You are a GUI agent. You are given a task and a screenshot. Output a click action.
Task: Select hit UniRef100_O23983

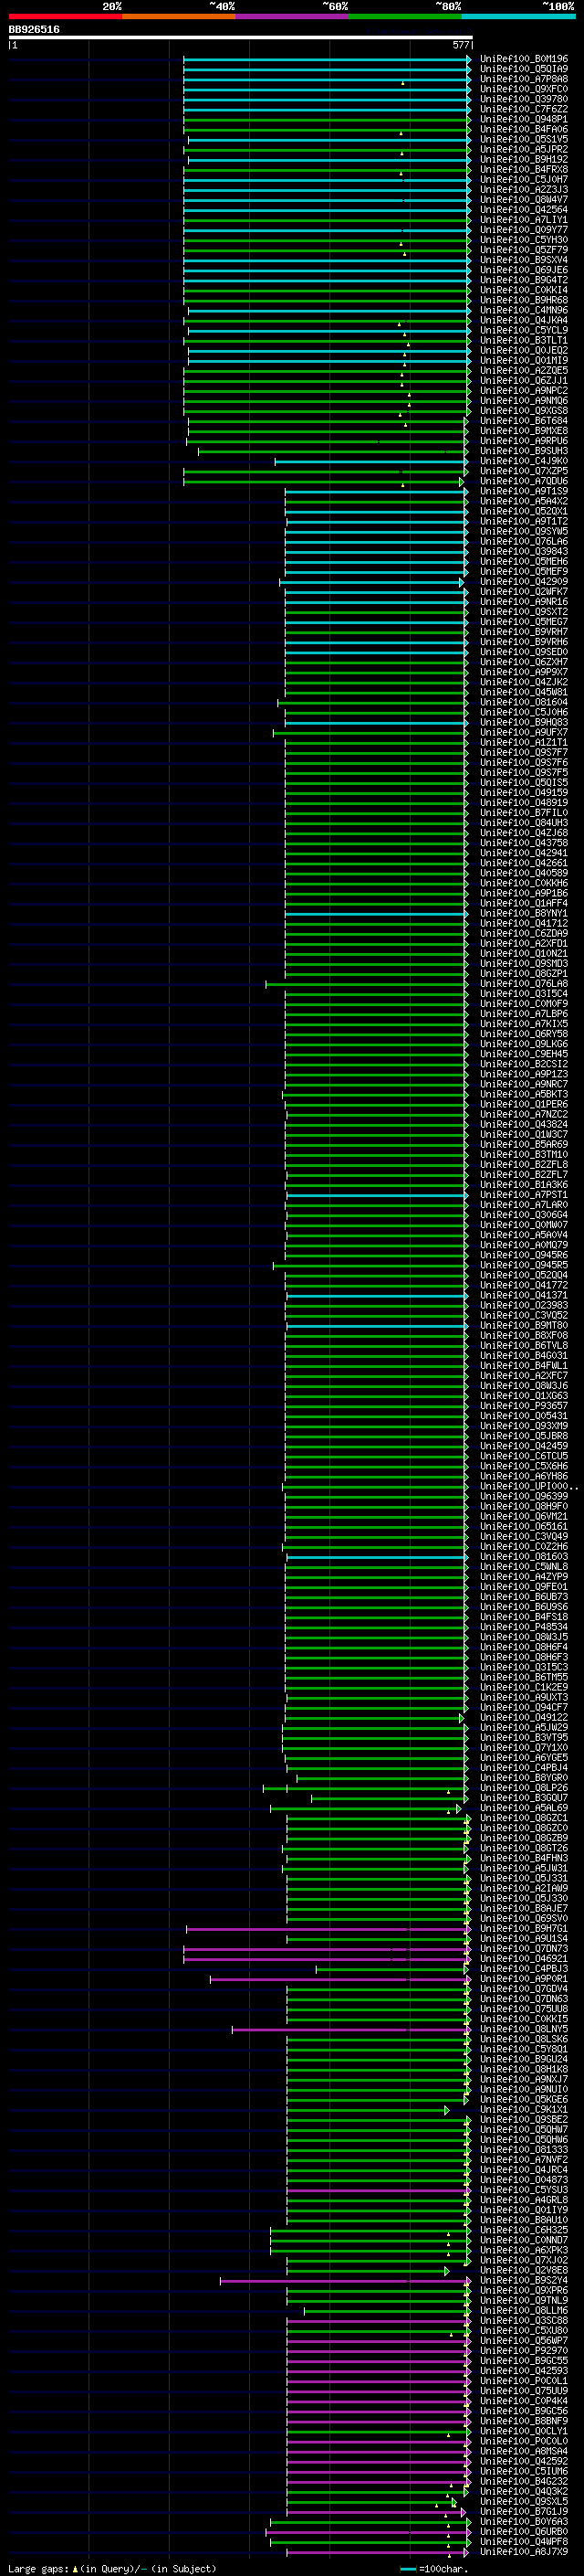524,1305
